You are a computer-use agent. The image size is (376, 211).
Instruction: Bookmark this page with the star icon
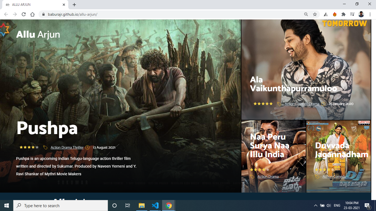pyautogui.click(x=315, y=14)
